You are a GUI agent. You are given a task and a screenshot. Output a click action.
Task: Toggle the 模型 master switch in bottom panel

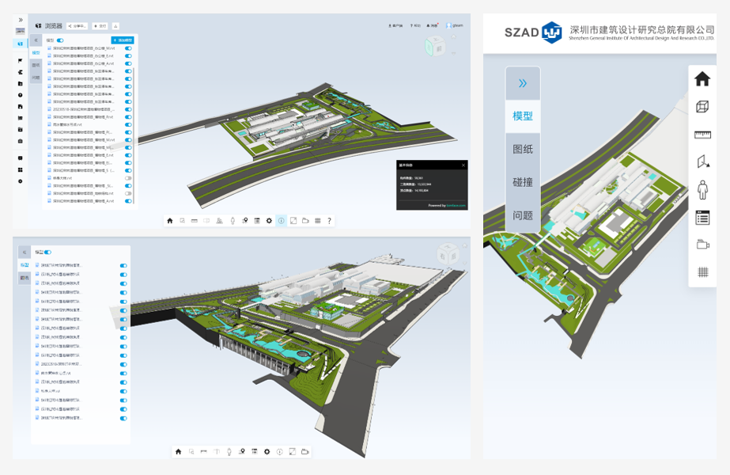tap(48, 252)
